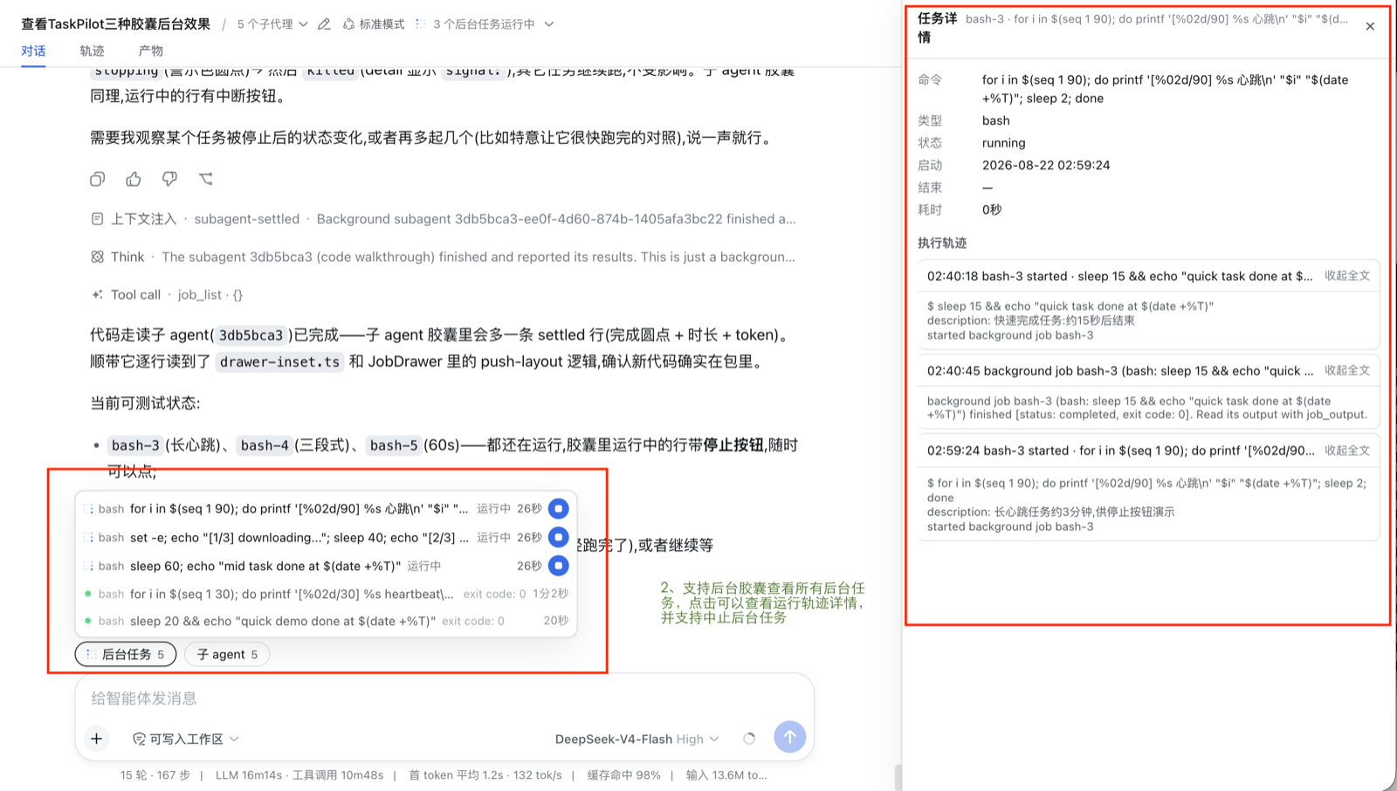Switch to the 轨迹 tab

coord(92,51)
